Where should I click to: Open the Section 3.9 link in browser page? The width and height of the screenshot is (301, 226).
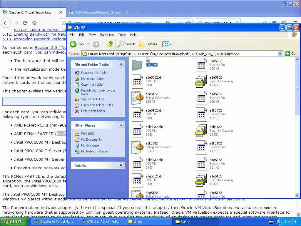[x=50, y=47]
